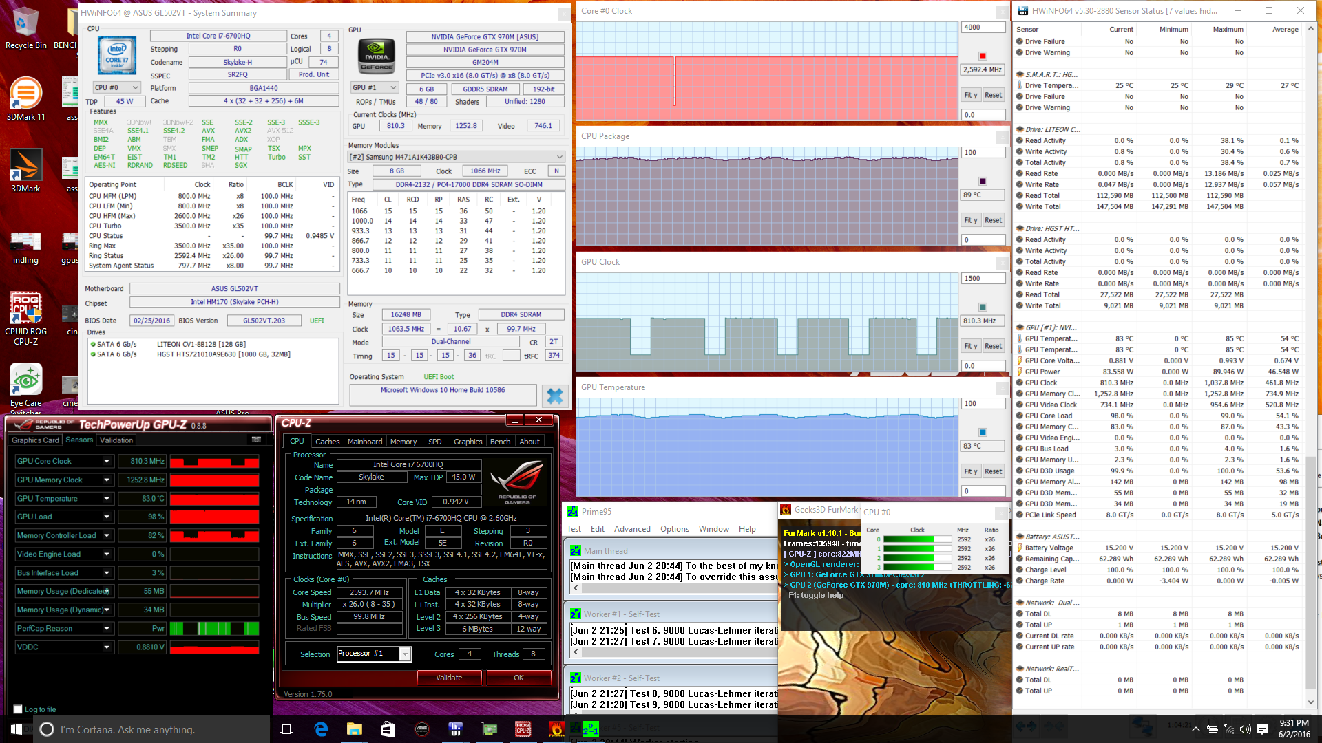
Task: Click Validate button in CPU-Z
Action: [x=449, y=678]
